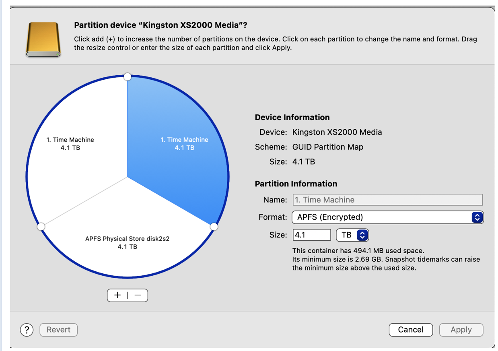Click the dialog title "Partition device “Kingston XS2000 Media”?"
498x351 pixels.
click(161, 25)
